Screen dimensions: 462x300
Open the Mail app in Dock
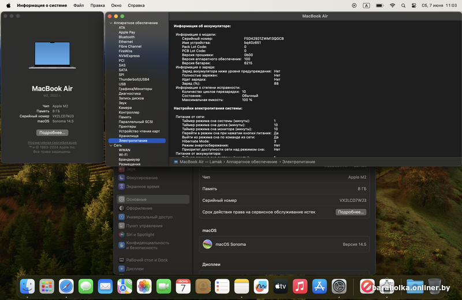(105, 286)
